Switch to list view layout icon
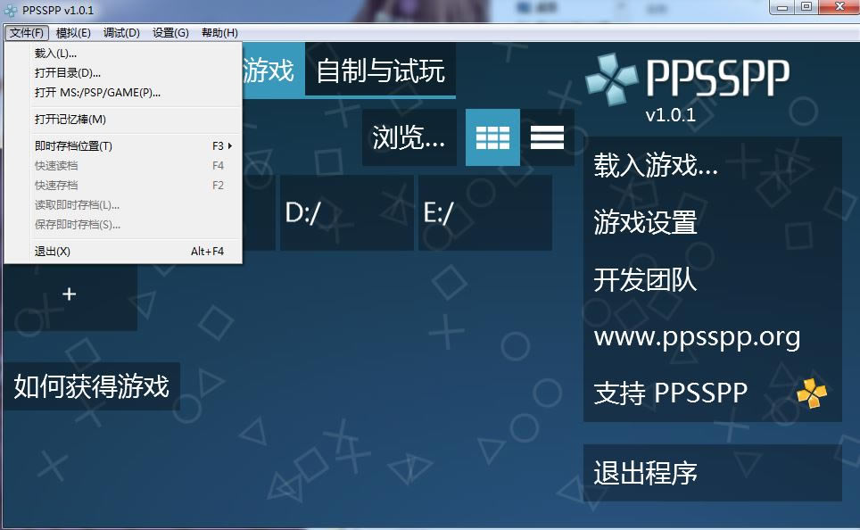 click(547, 137)
